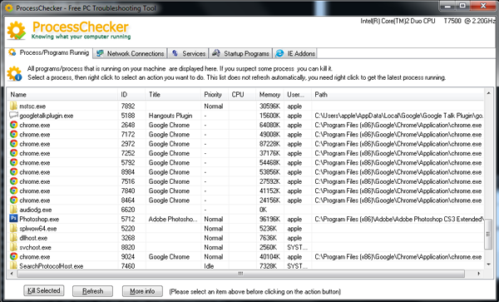The width and height of the screenshot is (499, 302).
Task: Click Chrome icon for process ID 9024
Action: [13, 256]
